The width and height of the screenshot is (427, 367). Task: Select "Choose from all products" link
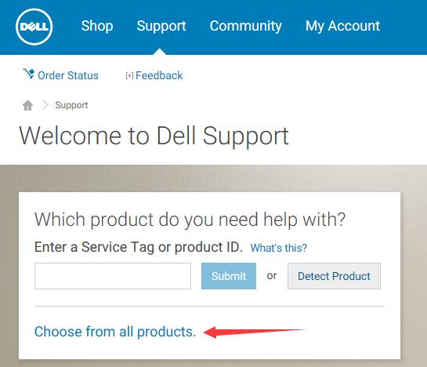[115, 332]
